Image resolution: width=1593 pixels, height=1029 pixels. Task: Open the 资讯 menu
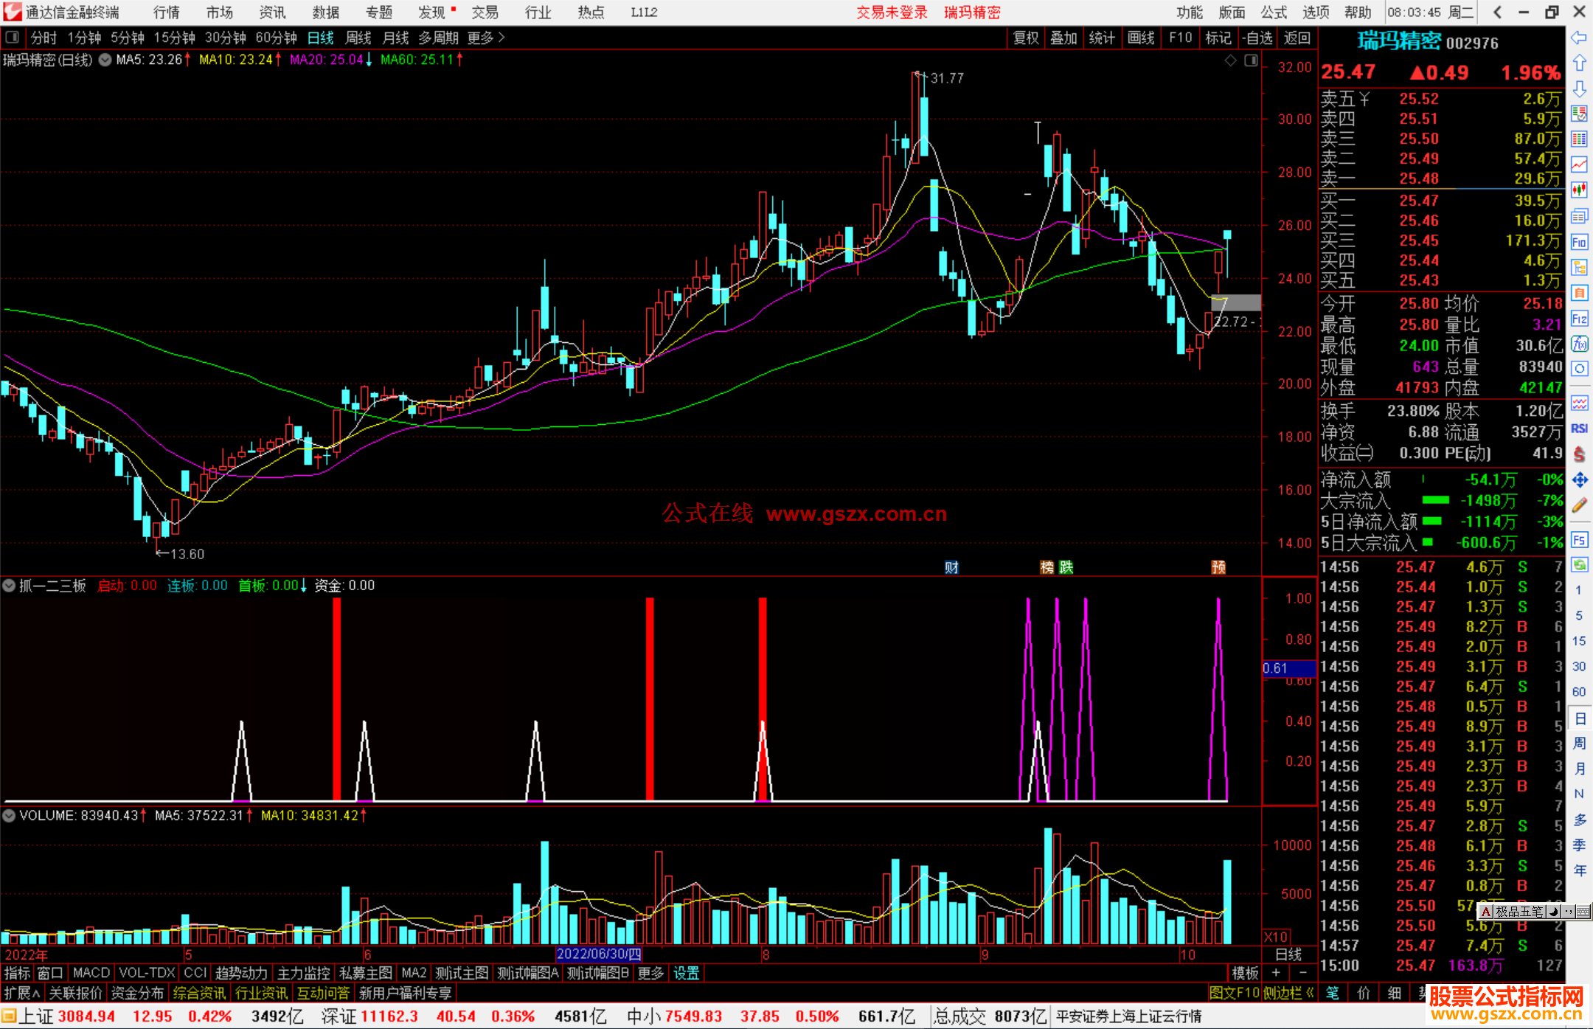[x=273, y=12]
